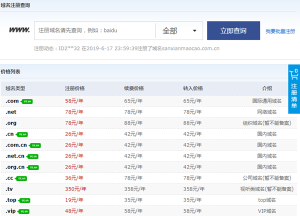Select the .org.cn domain type
The width and height of the screenshot is (300, 216).
click(x=15, y=167)
